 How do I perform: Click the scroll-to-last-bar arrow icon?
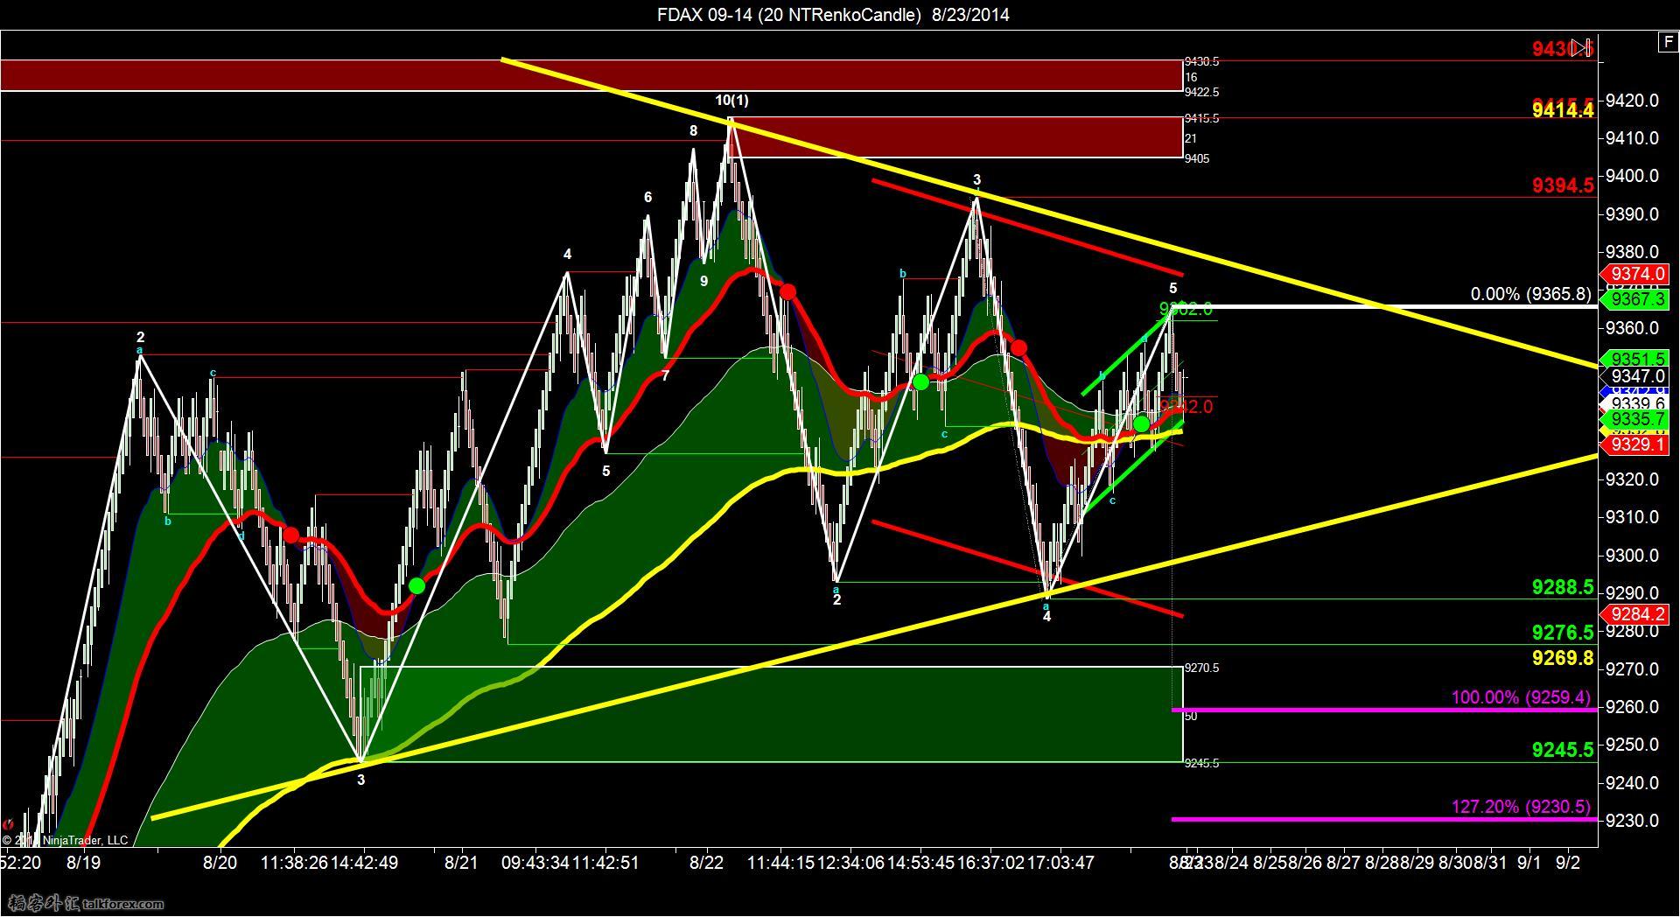click(1582, 48)
